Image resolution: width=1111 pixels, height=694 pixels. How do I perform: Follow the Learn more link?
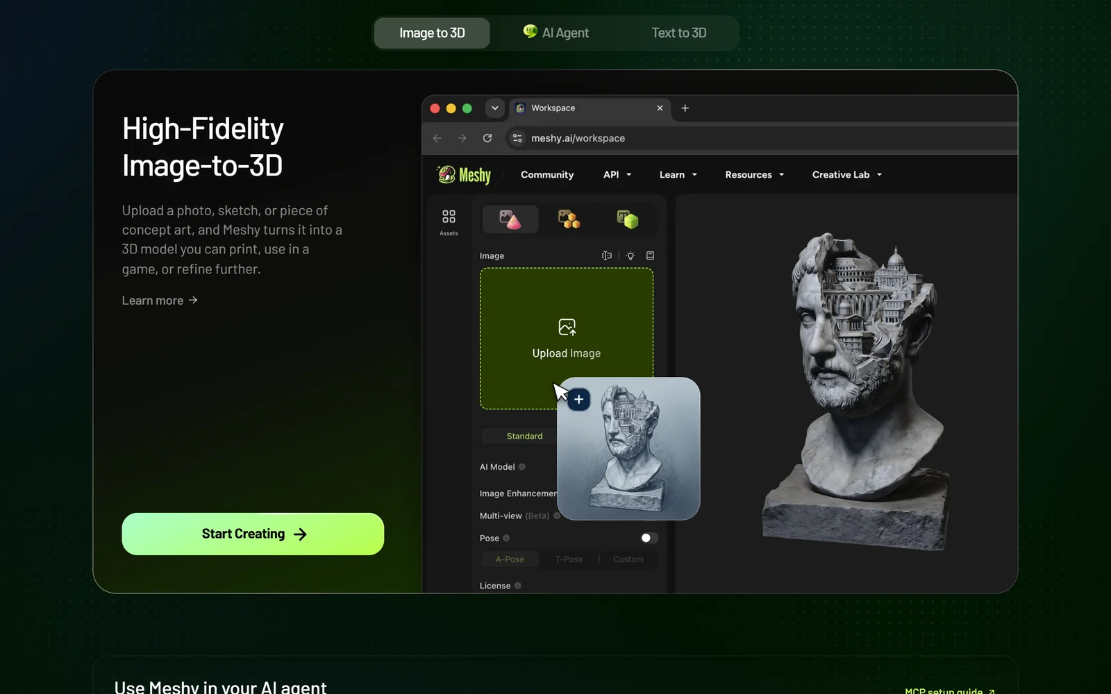tap(160, 301)
